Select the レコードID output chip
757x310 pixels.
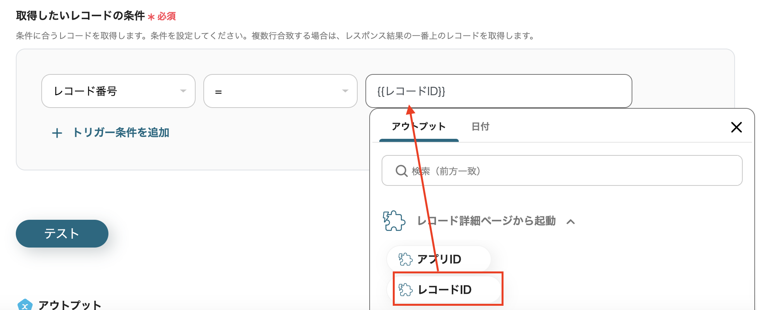444,290
